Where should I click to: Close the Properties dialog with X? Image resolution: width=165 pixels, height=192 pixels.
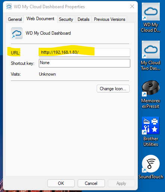(x=132, y=6)
